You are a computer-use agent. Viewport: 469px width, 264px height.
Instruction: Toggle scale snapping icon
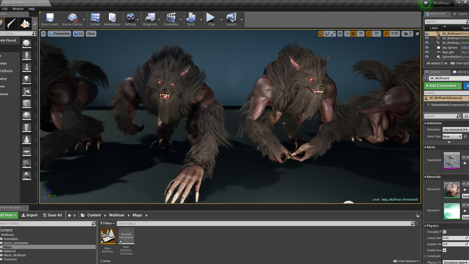(386, 34)
